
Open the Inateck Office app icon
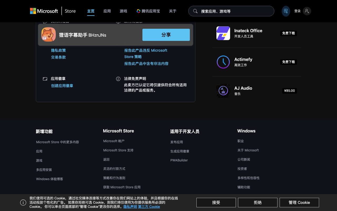tap(223, 33)
